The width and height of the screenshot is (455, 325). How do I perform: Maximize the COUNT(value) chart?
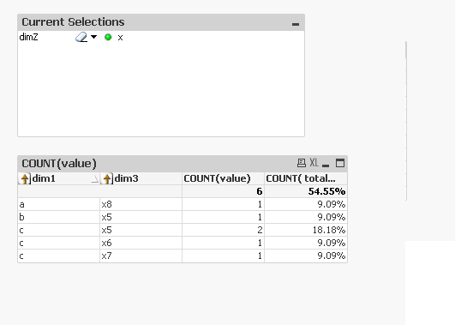point(340,163)
